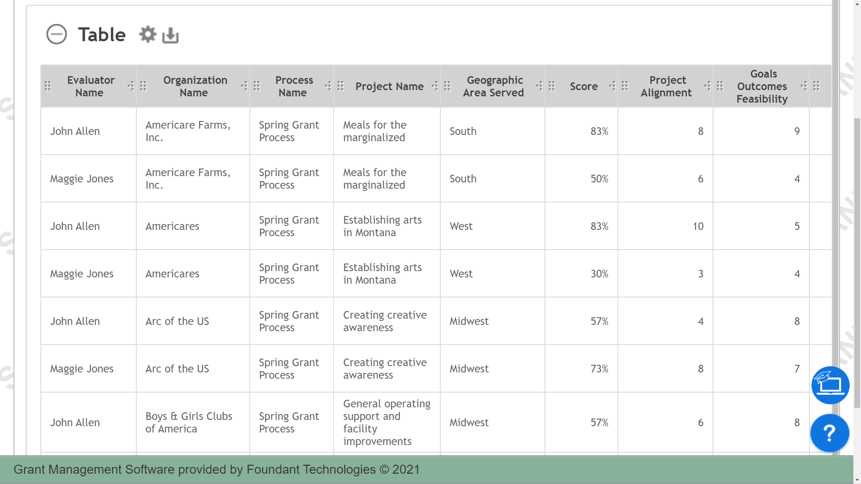
Task: Click the drag handle after Goals Outcomes Feasibility
Action: [817, 86]
